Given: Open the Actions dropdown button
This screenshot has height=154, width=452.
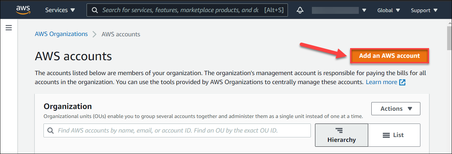Looking at the screenshot, I should [x=396, y=109].
